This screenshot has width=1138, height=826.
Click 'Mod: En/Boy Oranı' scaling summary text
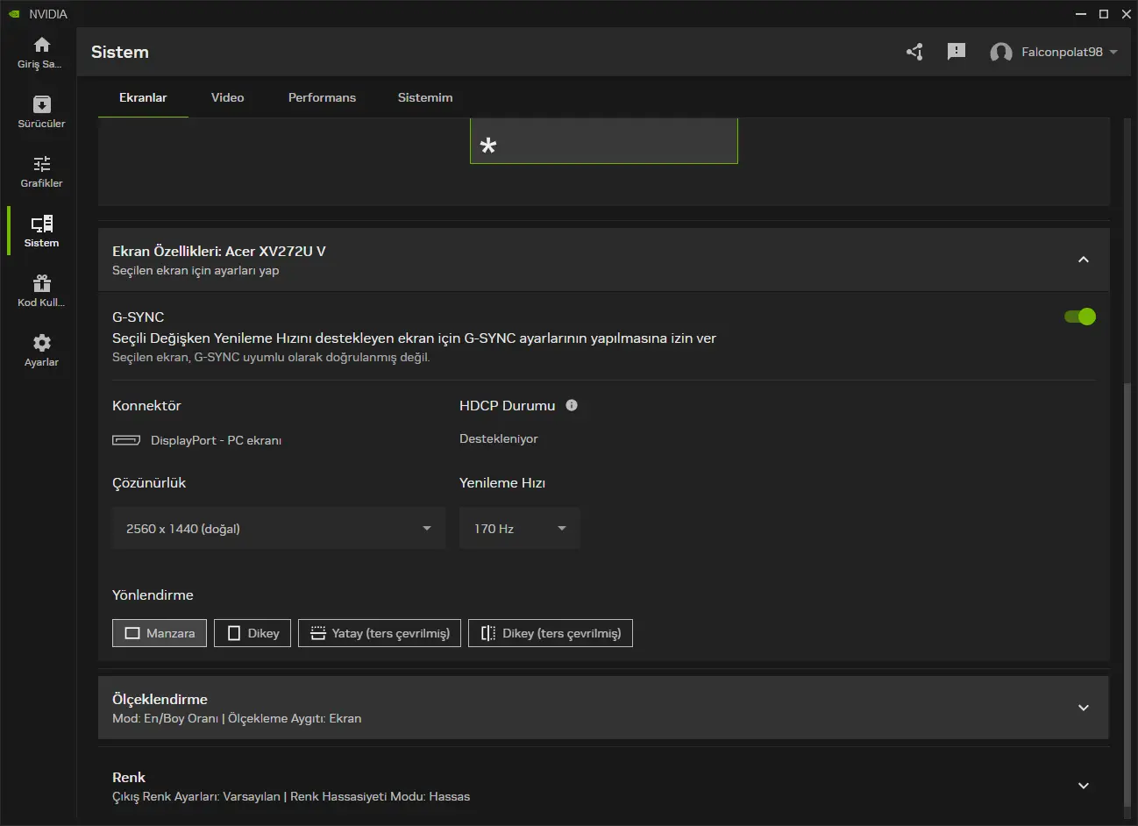pos(166,718)
